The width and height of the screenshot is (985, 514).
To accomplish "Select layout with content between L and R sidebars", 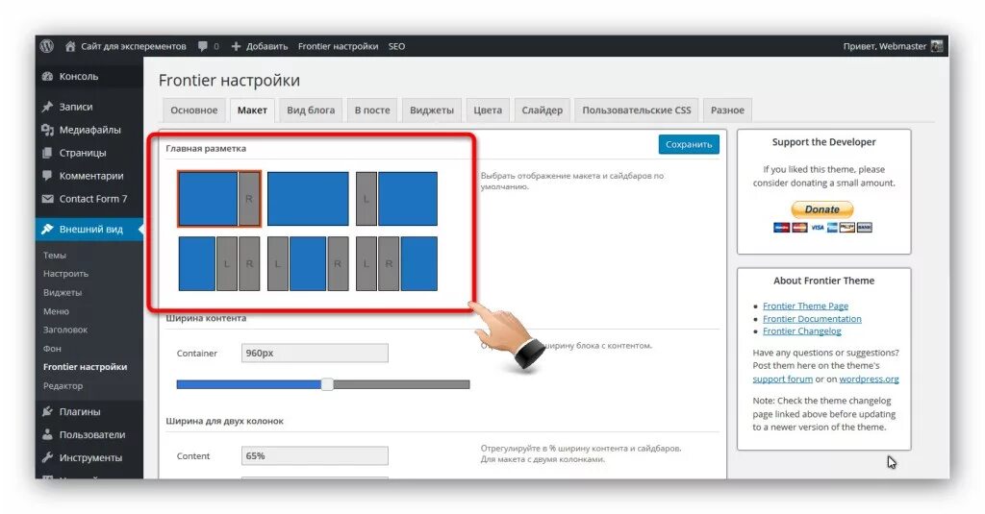I will pyautogui.click(x=308, y=263).
